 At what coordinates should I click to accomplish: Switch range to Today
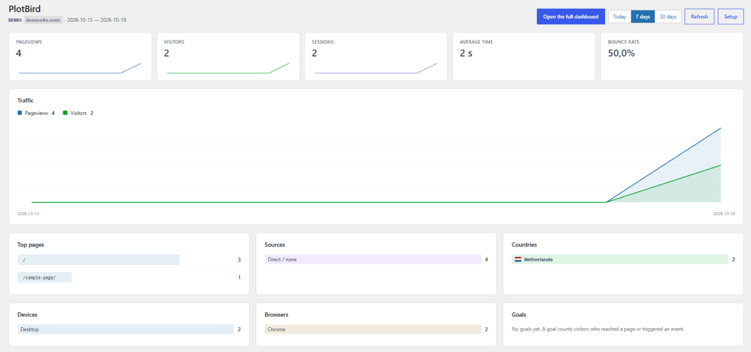[620, 17]
